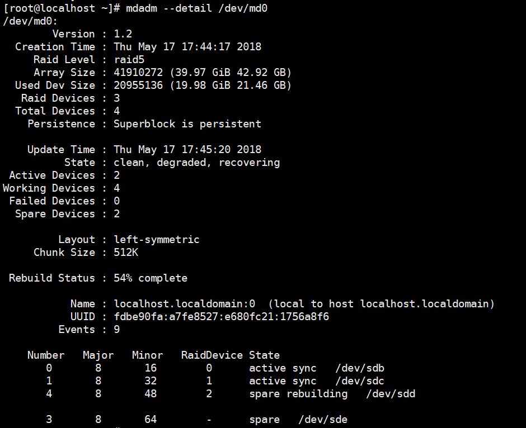526x428 pixels.
Task: Click the Events value 9
Action: coord(116,329)
